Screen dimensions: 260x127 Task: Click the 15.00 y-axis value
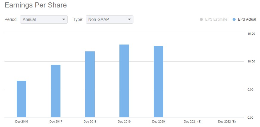point(252,34)
